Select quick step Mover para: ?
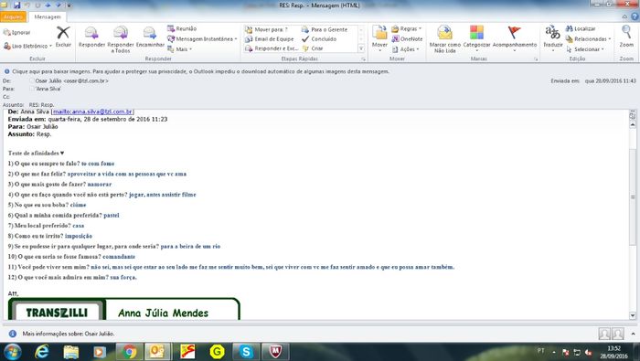 [x=266, y=29]
